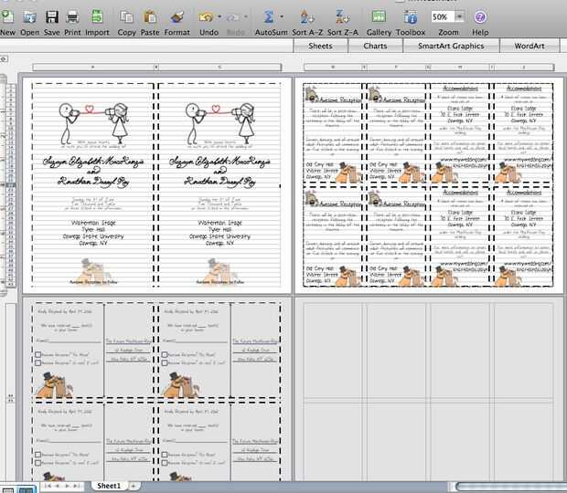Undo the last action via Undo icon
Screen dimensions: 567x493
pos(206,17)
